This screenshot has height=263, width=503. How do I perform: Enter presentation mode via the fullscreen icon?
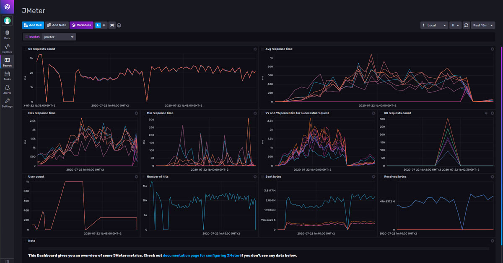point(112,25)
